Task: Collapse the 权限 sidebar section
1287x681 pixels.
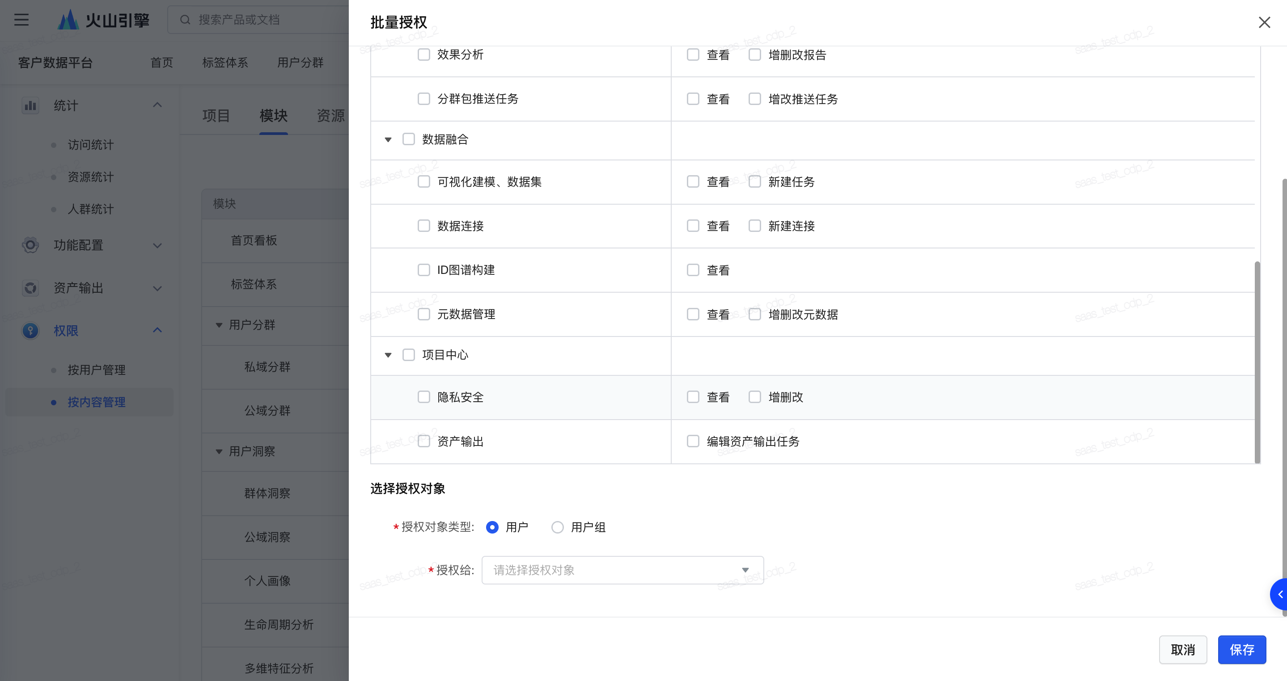Action: (157, 331)
